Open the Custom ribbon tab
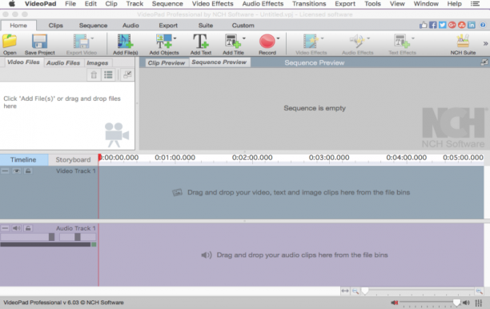This screenshot has width=490, height=309. (x=243, y=26)
